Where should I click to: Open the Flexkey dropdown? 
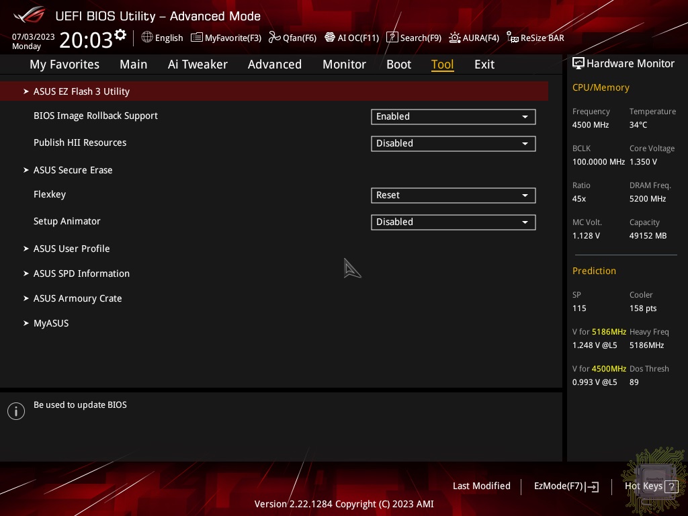tap(453, 196)
